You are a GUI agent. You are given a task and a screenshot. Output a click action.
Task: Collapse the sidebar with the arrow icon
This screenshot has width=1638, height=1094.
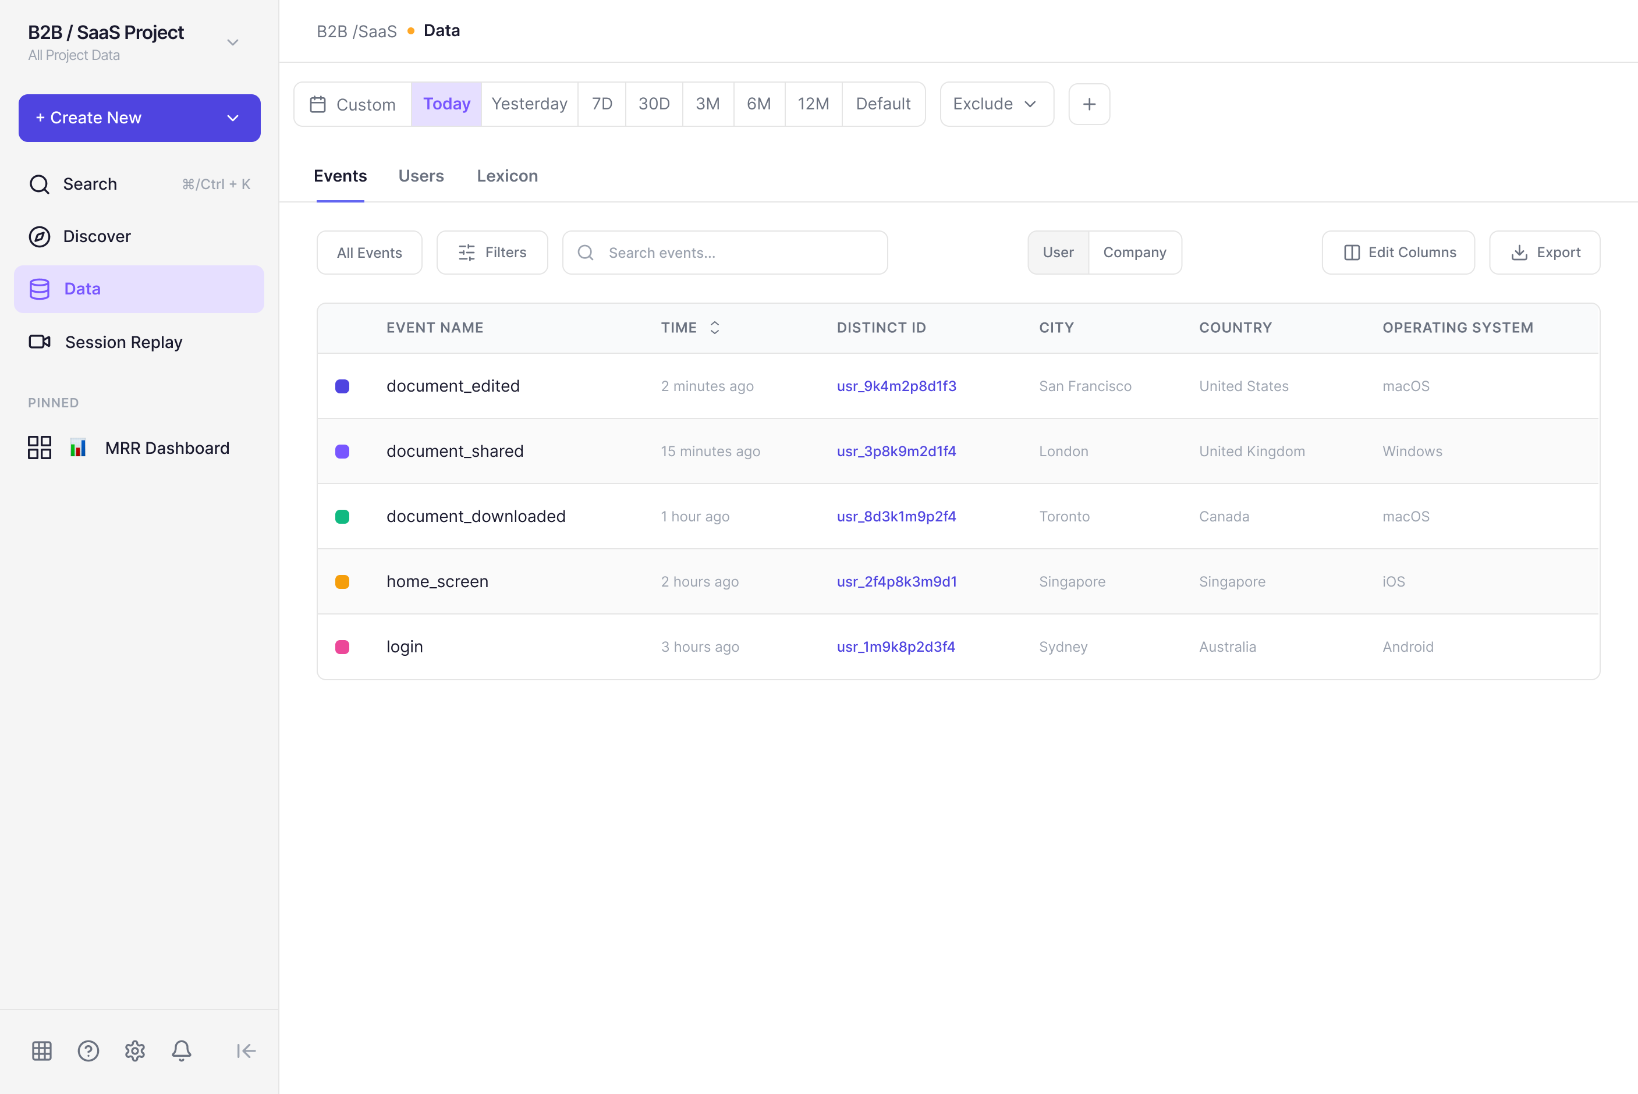click(246, 1051)
